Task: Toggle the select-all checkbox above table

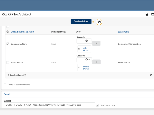Action: tap(8, 27)
